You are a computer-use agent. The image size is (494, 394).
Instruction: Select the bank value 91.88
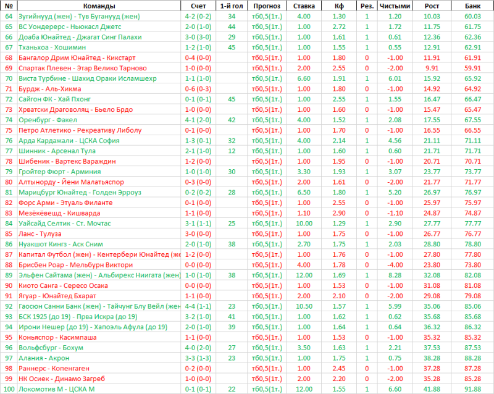[472, 388]
